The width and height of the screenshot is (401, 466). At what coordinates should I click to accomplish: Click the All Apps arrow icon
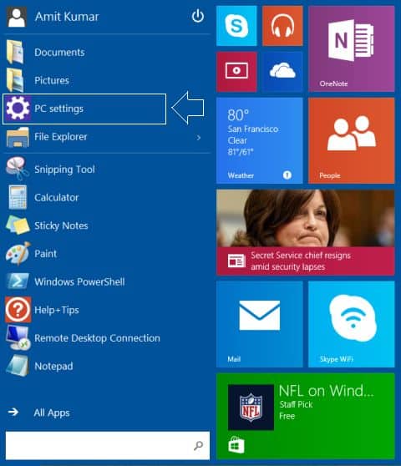(x=13, y=412)
